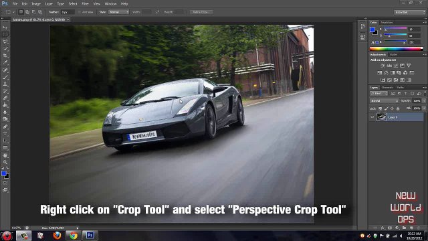
Task: Add a Curves adjustment
Action: [396, 66]
